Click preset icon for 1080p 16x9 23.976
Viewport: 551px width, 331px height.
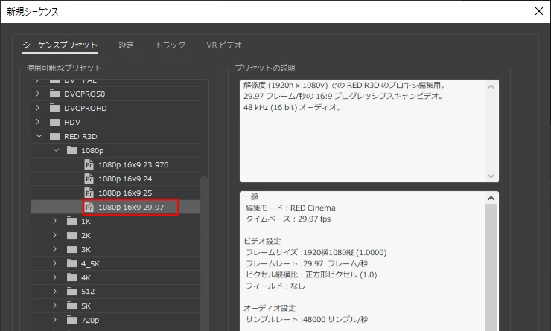89,164
